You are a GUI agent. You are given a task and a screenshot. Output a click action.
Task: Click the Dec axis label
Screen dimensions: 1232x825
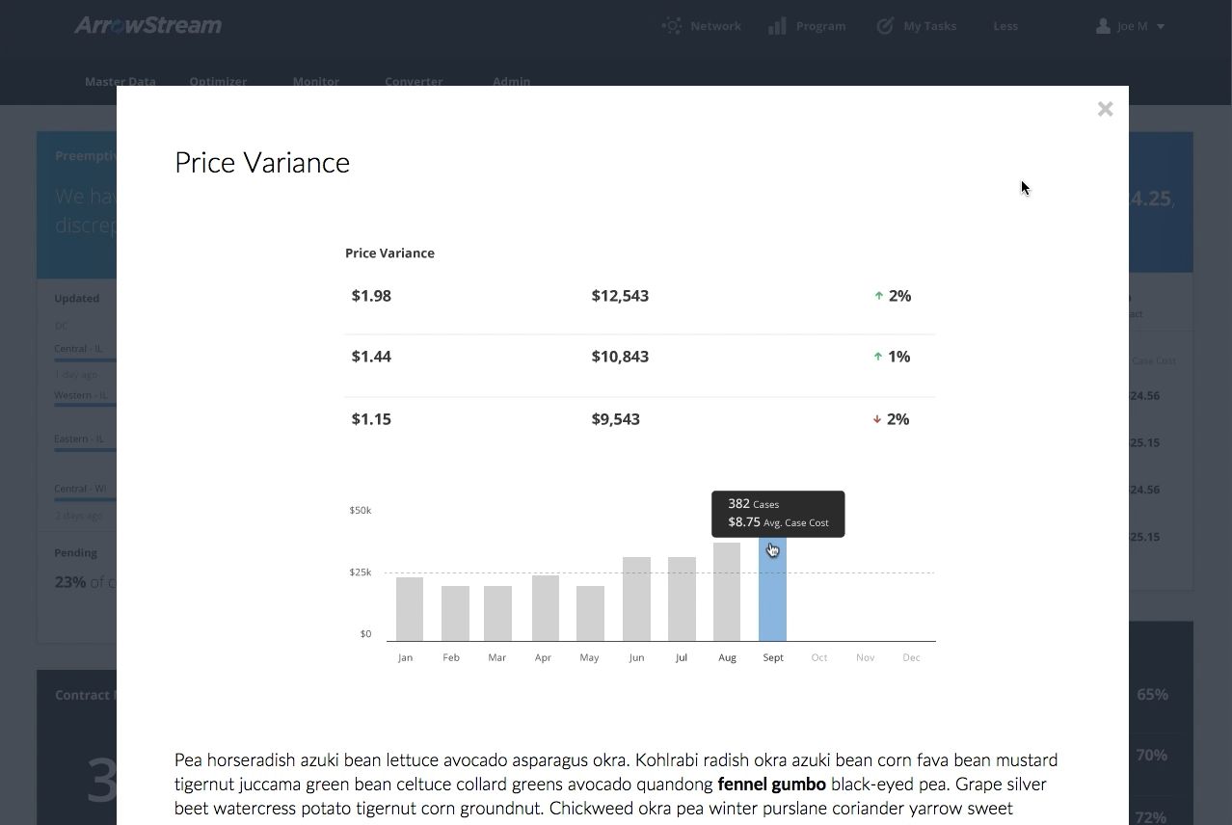[x=911, y=657]
